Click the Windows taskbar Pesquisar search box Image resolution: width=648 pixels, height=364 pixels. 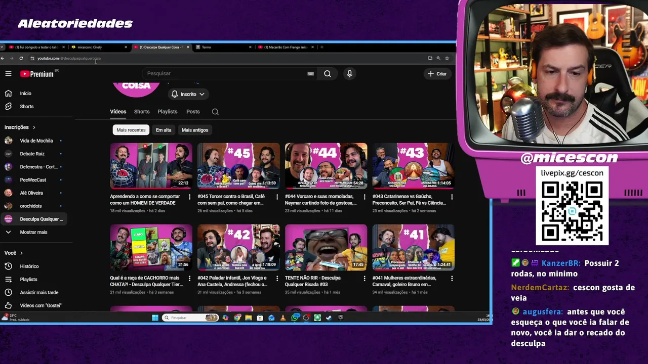click(190, 317)
